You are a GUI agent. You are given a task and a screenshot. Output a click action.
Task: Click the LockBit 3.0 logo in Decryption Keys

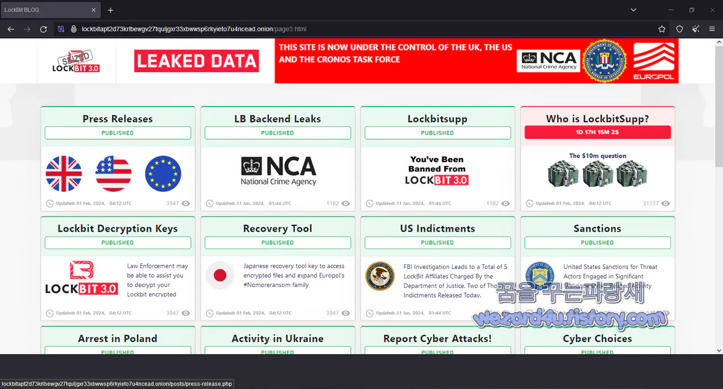[x=81, y=278]
